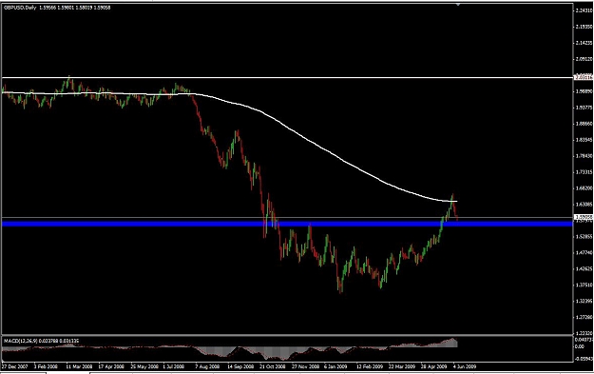Select the white horizontal resistance line

pos(287,78)
